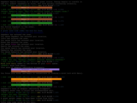Select 'A great weight seems to have been lifted from Infin.'

[27, 98]
